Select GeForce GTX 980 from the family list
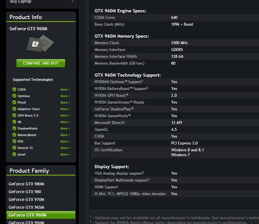Image resolution: width=259 pixels, height=224 pixels. 25,192
